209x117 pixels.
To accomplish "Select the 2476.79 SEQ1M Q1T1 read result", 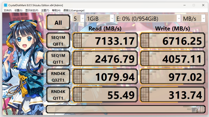I will (x=105, y=58).
